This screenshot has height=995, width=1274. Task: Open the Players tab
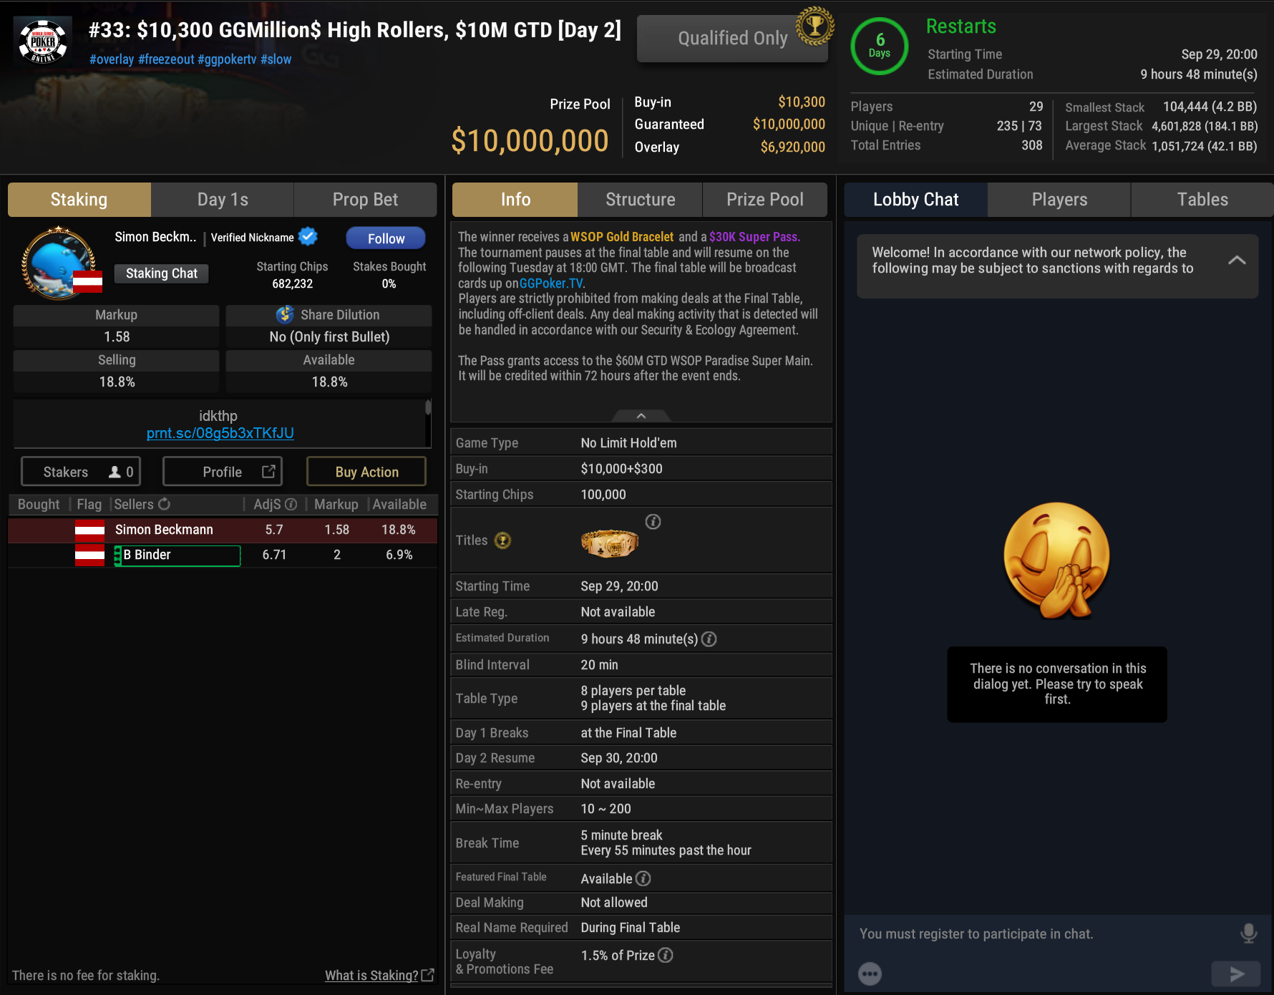coord(1059,200)
